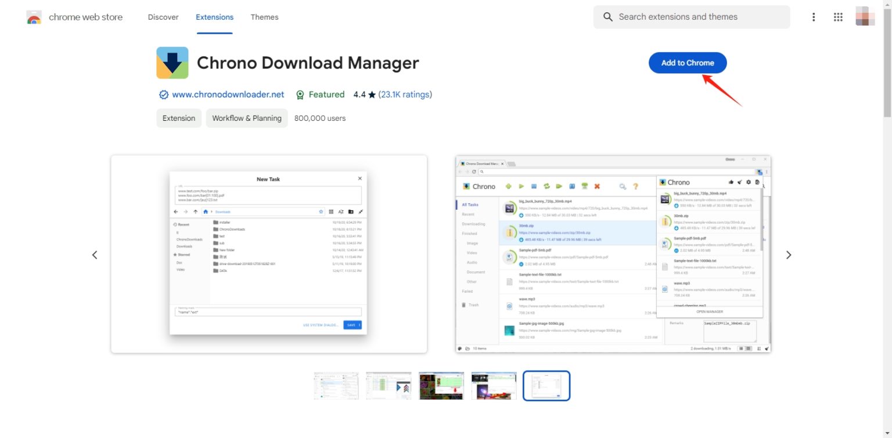Click the verified publisher checkmark beside the website
The width and height of the screenshot is (892, 438).
pos(164,94)
